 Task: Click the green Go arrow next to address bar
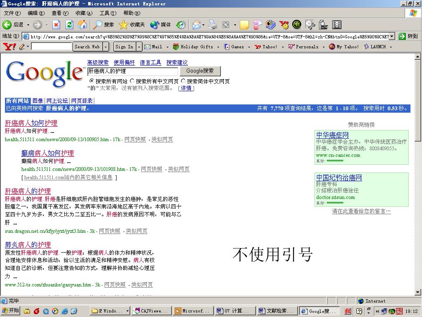402,36
